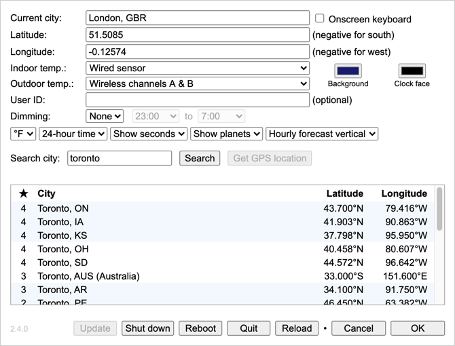Pick the Background color swatch
The height and width of the screenshot is (346, 455).
tap(348, 71)
